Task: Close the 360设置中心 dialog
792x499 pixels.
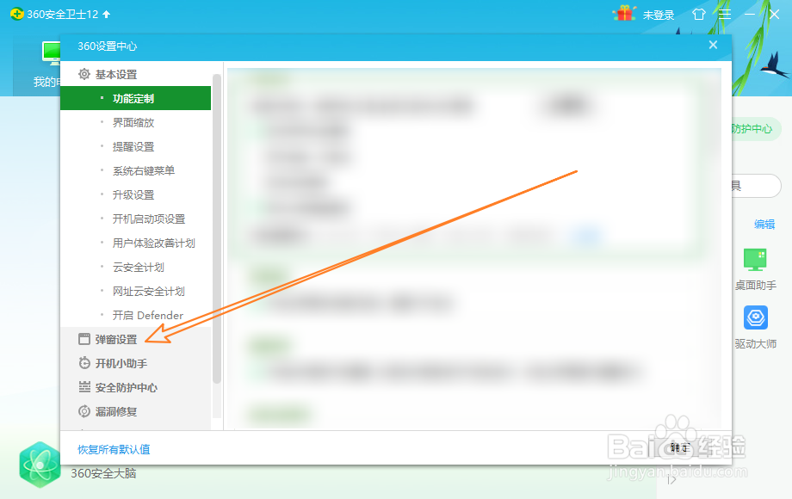Action: coord(713,46)
